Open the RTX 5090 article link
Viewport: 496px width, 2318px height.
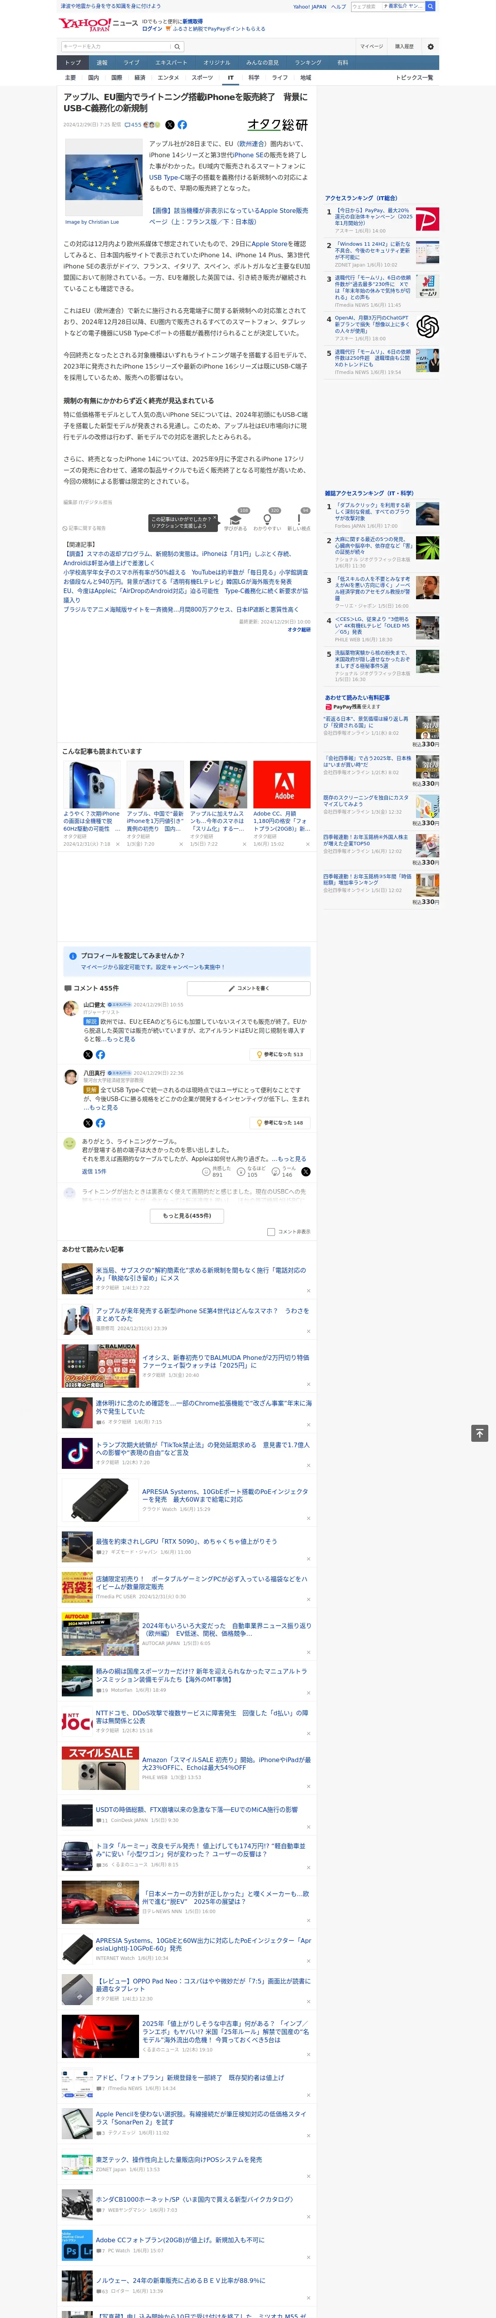(186, 1541)
